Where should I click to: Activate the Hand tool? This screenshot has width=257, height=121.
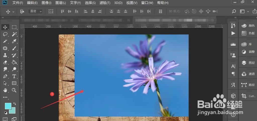5,90
